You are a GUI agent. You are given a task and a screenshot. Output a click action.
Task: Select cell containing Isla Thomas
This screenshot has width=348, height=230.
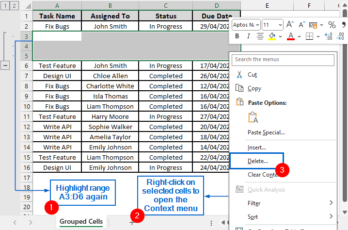tap(110, 96)
